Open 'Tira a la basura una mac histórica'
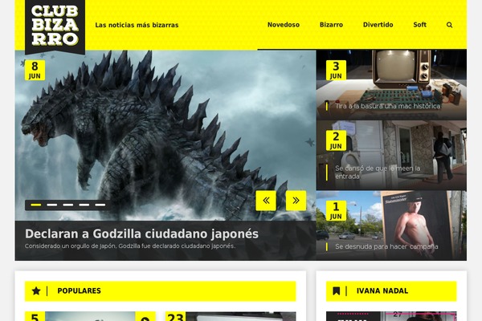Screen dimensions: 482x321 coord(388,106)
